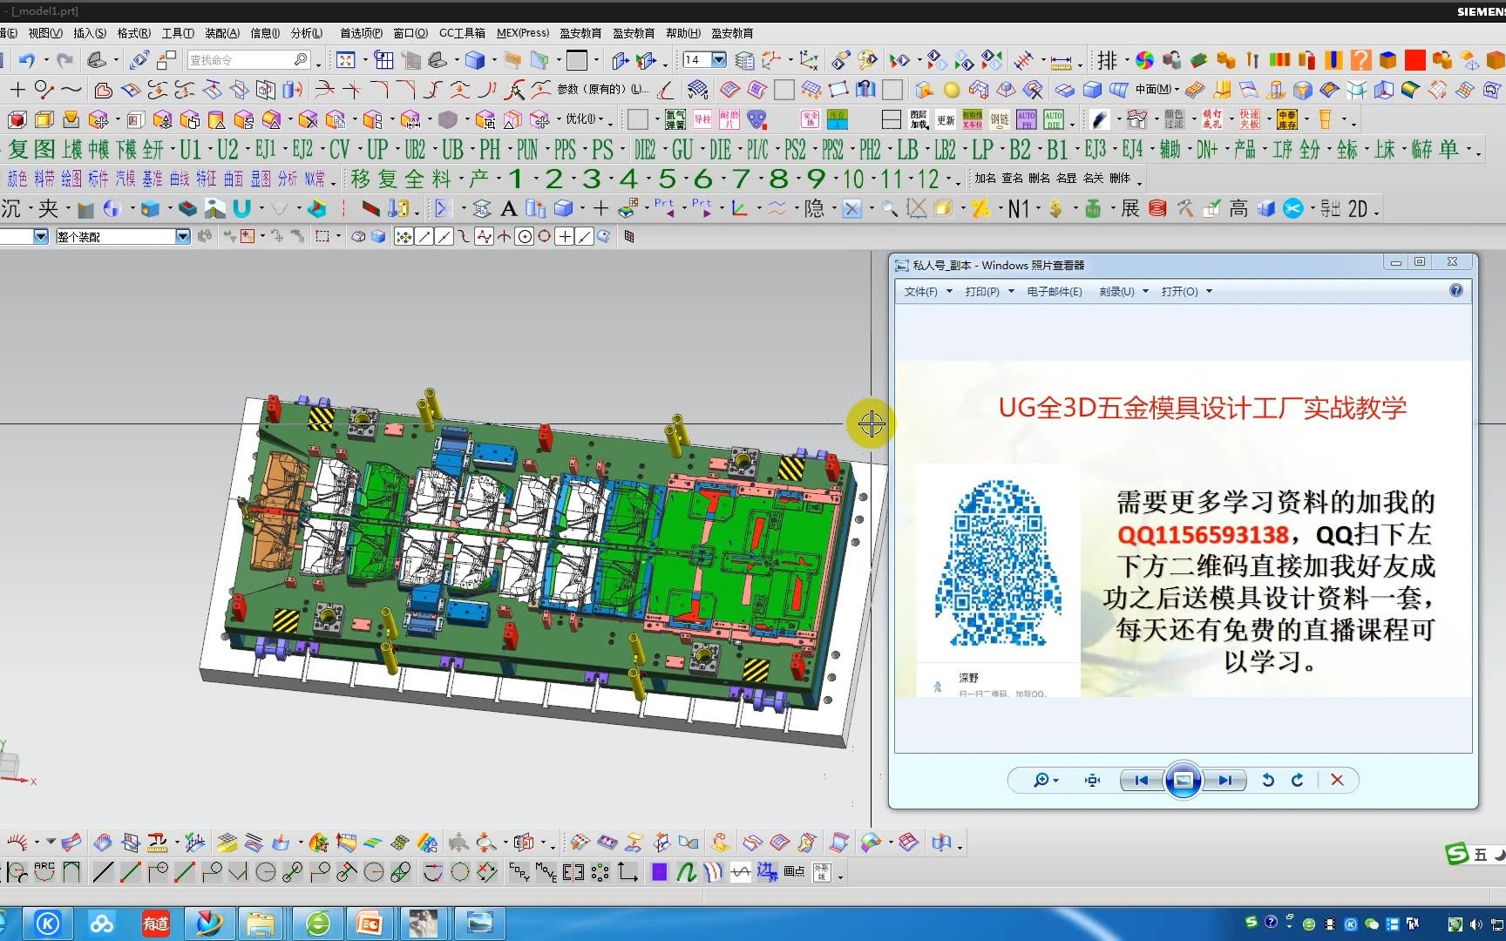
Task: Open the arc center snap point icon
Action: point(525,236)
